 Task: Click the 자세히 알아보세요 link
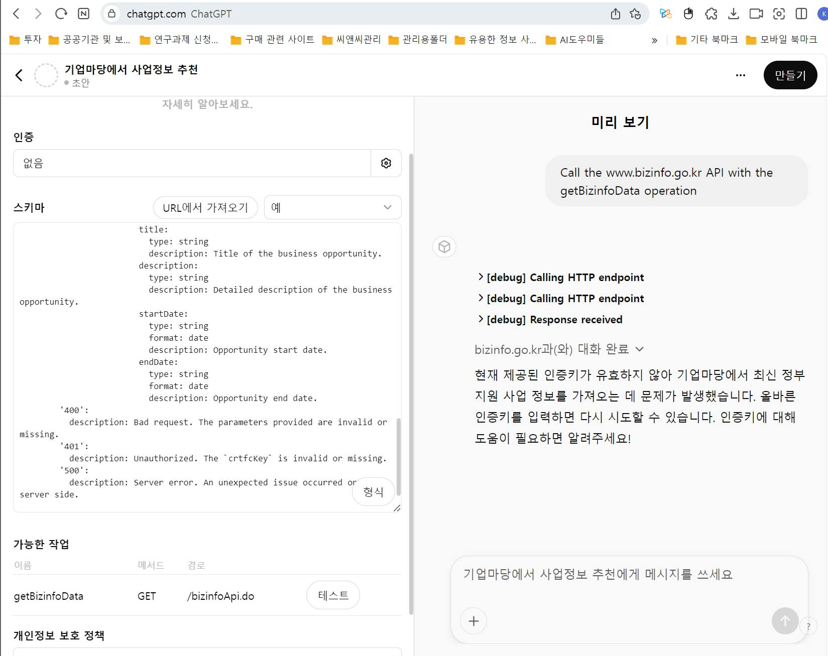coord(207,104)
